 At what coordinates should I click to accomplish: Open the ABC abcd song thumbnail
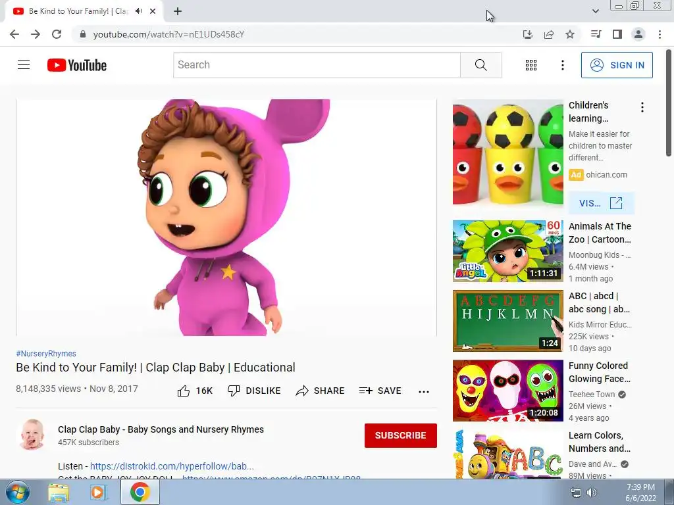(x=507, y=321)
